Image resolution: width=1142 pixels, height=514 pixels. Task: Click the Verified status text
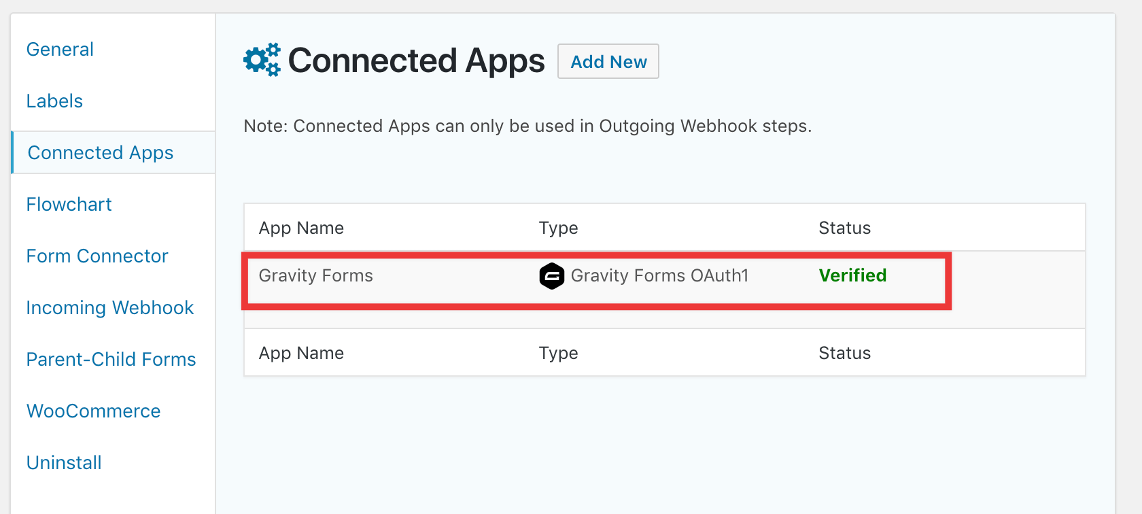click(x=852, y=275)
